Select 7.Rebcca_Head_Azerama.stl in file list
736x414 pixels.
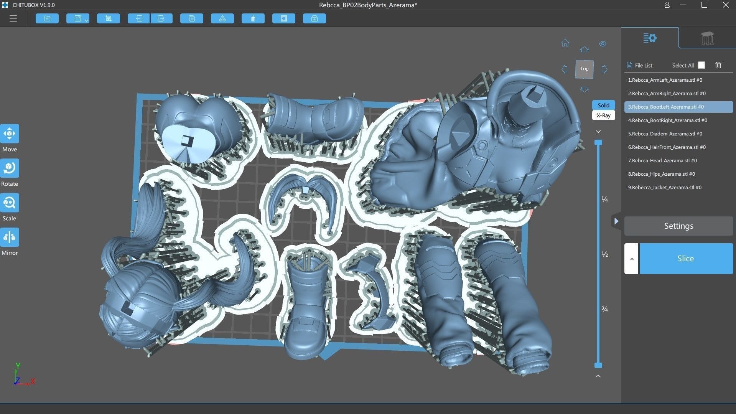pyautogui.click(x=678, y=161)
